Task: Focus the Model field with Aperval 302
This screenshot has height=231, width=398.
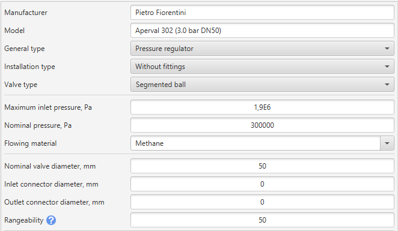Action: 262,31
